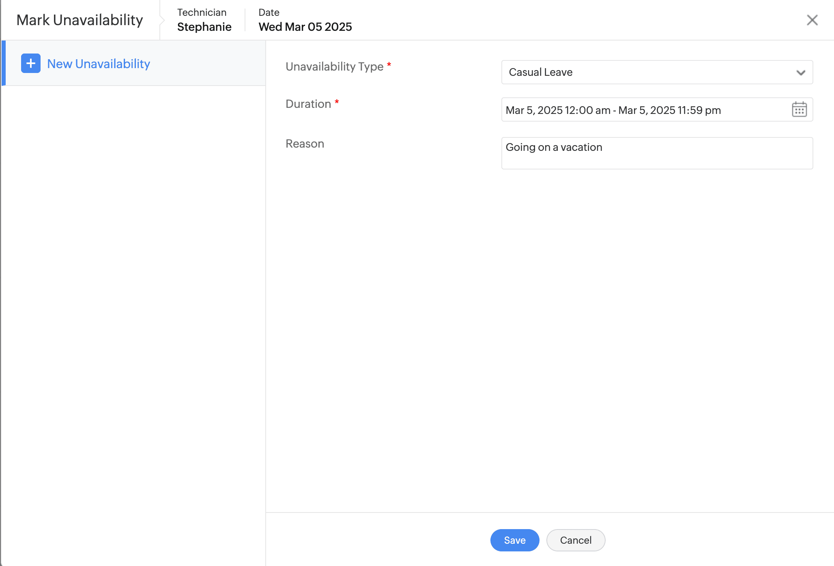The height and width of the screenshot is (566, 834).
Task: Open the calendar picker icon
Action: click(799, 109)
